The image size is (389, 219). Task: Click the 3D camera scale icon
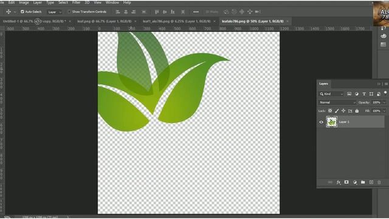[258, 12]
